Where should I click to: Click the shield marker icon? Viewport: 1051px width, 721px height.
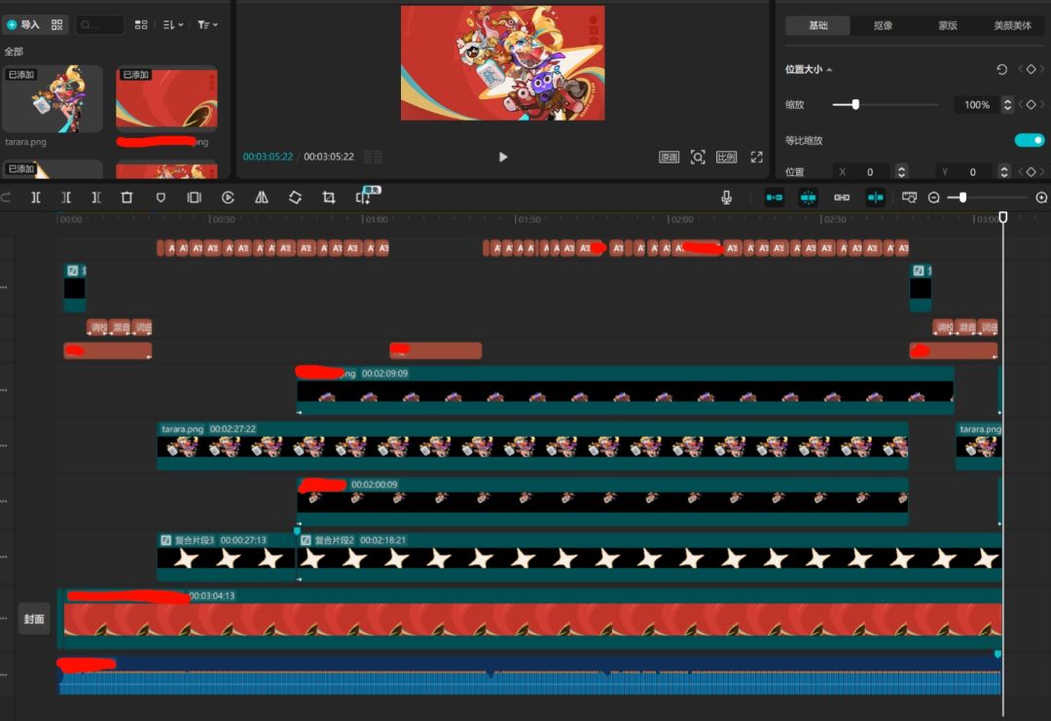pyautogui.click(x=161, y=198)
